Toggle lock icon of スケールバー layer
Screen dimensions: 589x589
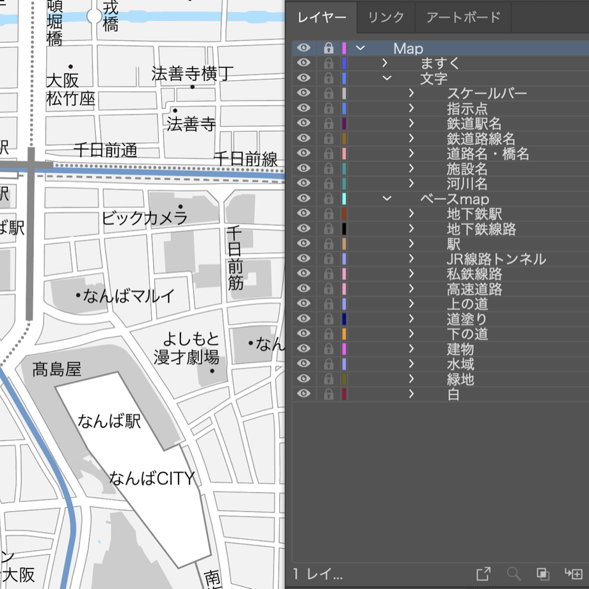point(328,93)
